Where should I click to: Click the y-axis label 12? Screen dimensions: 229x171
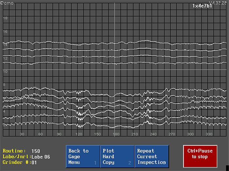5,58
